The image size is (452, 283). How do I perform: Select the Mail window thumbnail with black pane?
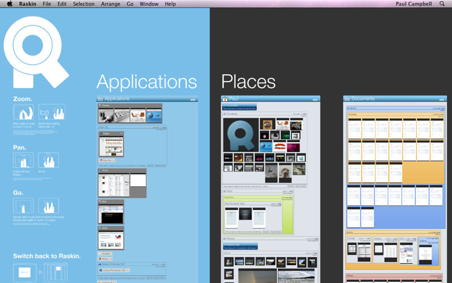tap(111, 213)
